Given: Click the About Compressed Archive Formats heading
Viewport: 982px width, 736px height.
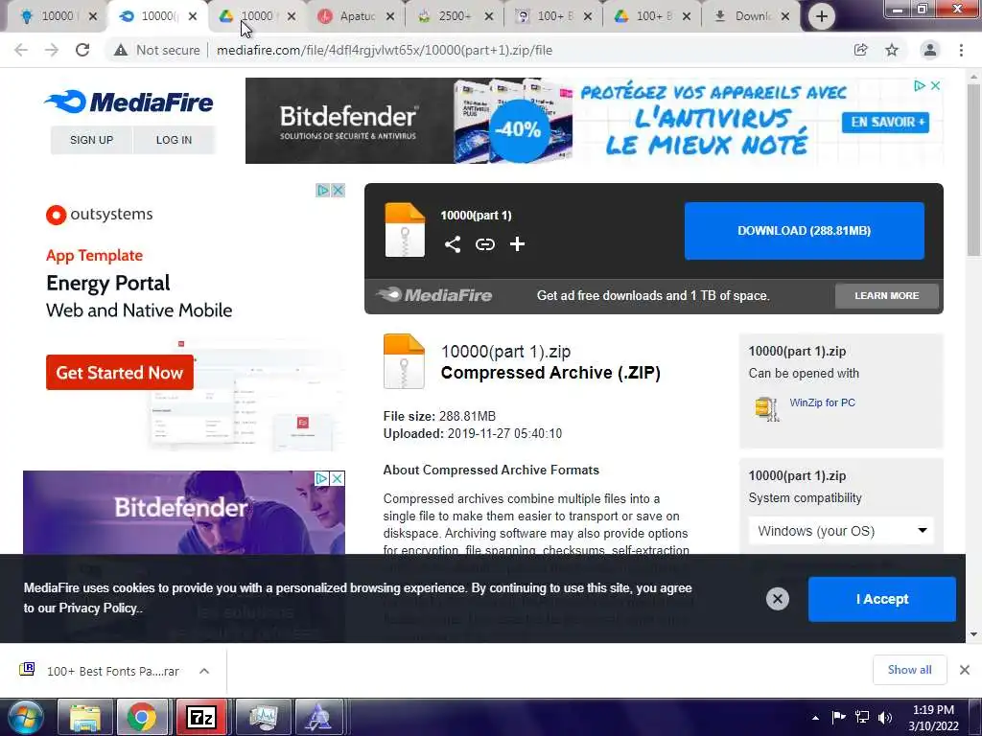Looking at the screenshot, I should click(x=491, y=470).
